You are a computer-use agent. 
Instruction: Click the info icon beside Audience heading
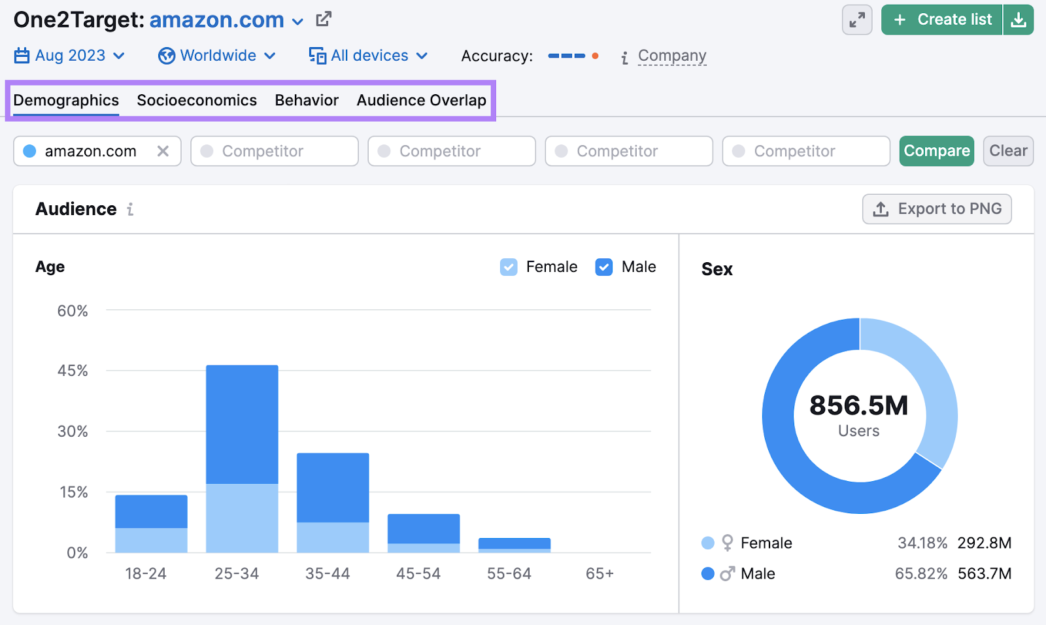click(130, 209)
